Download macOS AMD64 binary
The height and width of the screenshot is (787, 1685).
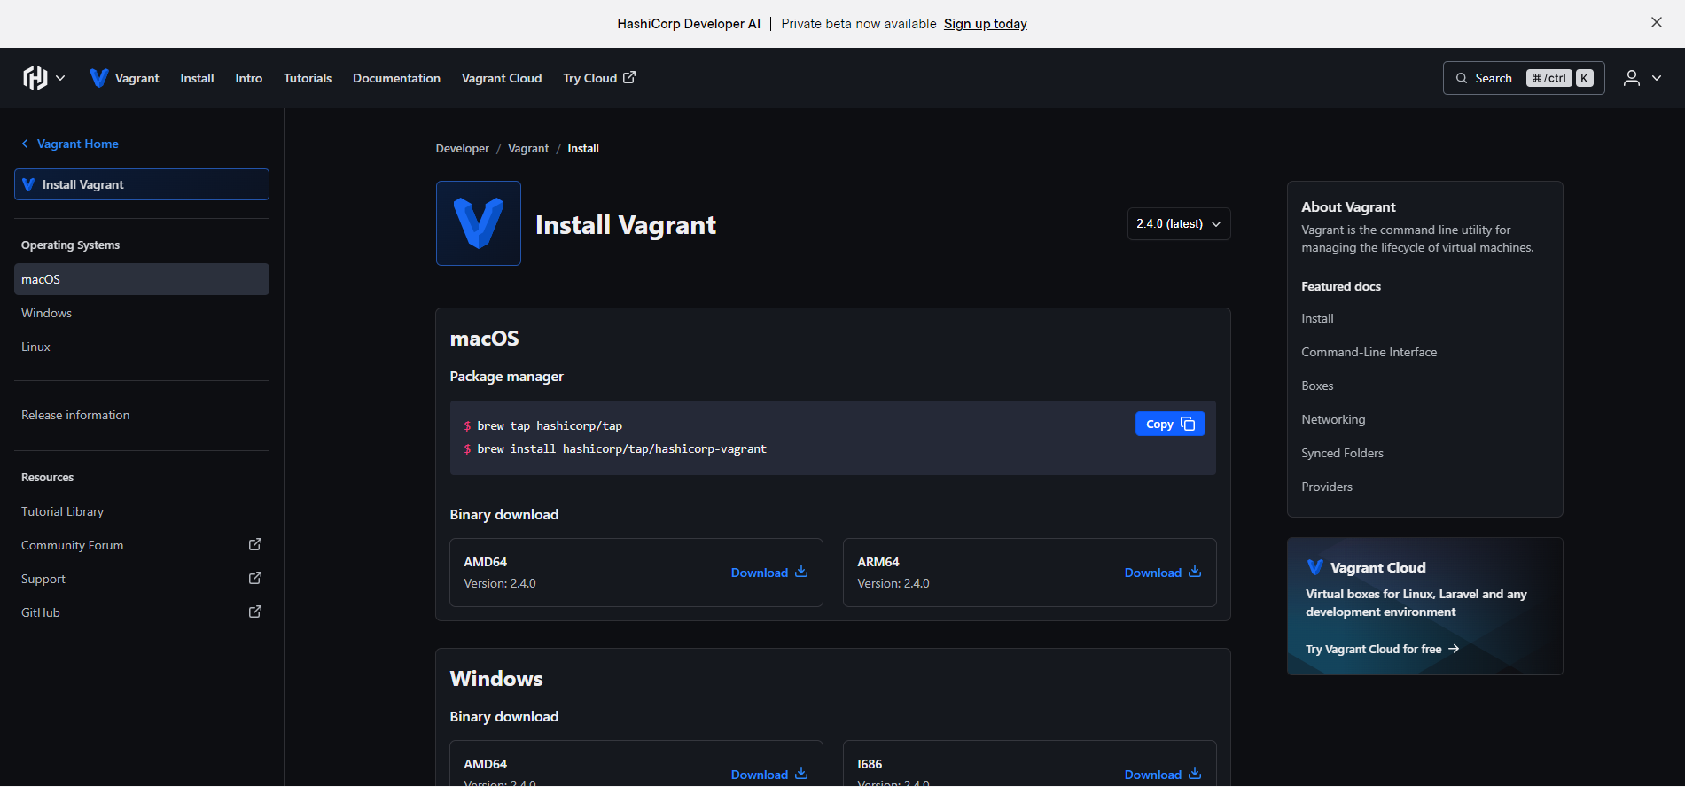(x=768, y=573)
